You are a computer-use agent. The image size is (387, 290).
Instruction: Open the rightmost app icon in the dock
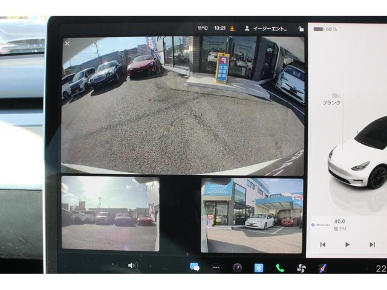pos(322,268)
